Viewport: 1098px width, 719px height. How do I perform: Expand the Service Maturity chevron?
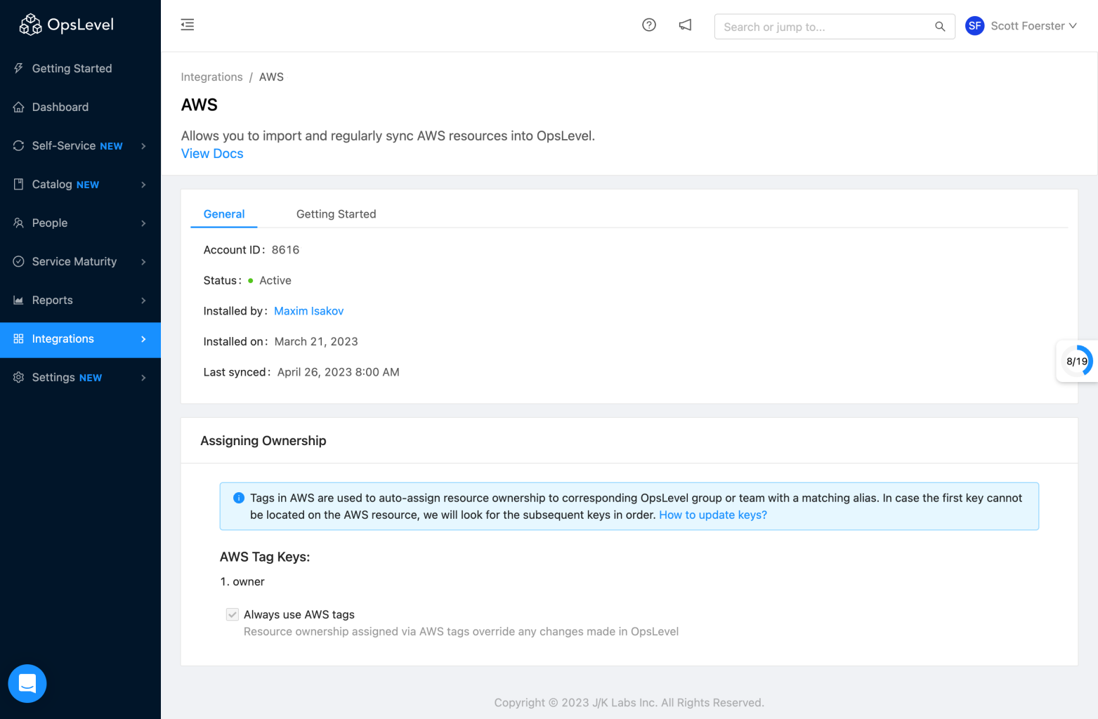point(143,262)
